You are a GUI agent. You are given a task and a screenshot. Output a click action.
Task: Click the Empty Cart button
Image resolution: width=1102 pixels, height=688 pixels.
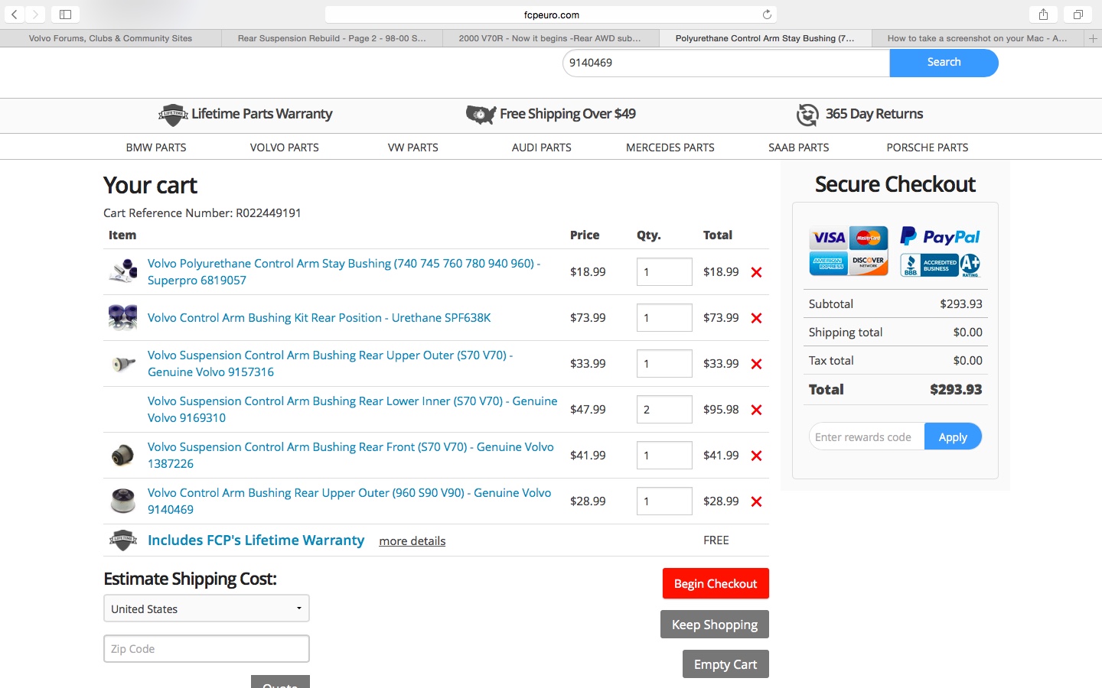[x=725, y=664]
